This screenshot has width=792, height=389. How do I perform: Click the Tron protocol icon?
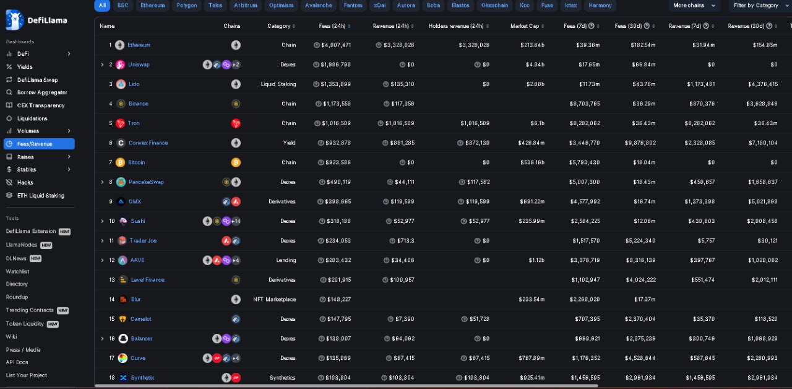(120, 123)
